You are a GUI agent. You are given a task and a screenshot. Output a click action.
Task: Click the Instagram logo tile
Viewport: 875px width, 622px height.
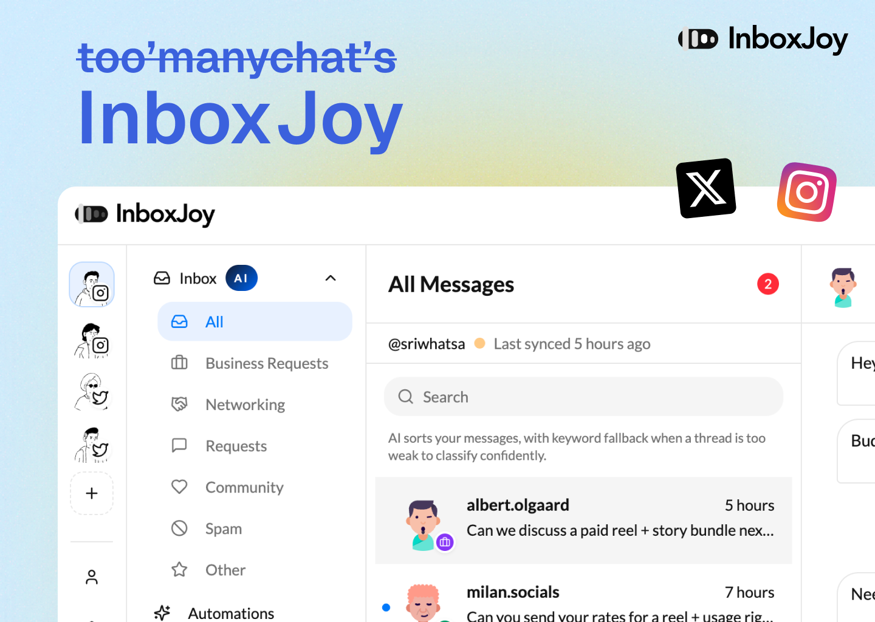click(x=807, y=192)
